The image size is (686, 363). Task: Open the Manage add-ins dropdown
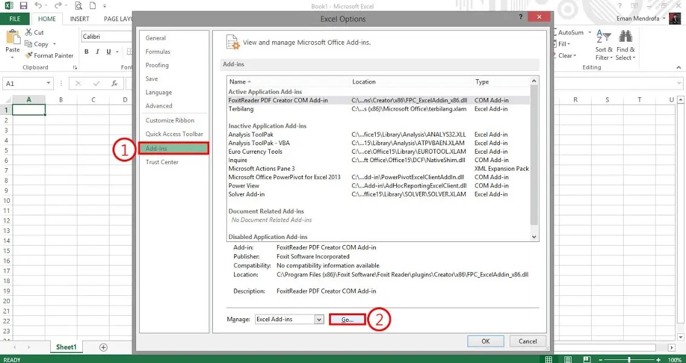point(289,319)
